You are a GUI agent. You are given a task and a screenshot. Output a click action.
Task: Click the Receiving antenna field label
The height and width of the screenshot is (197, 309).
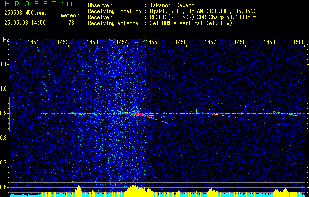(x=113, y=23)
